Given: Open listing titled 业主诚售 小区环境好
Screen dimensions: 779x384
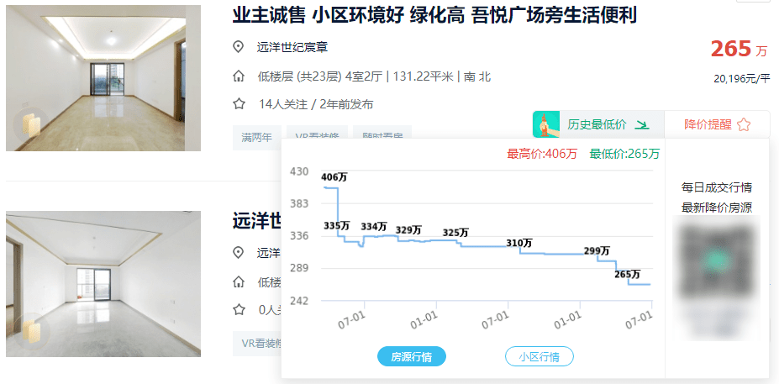Looking at the screenshot, I should (434, 14).
